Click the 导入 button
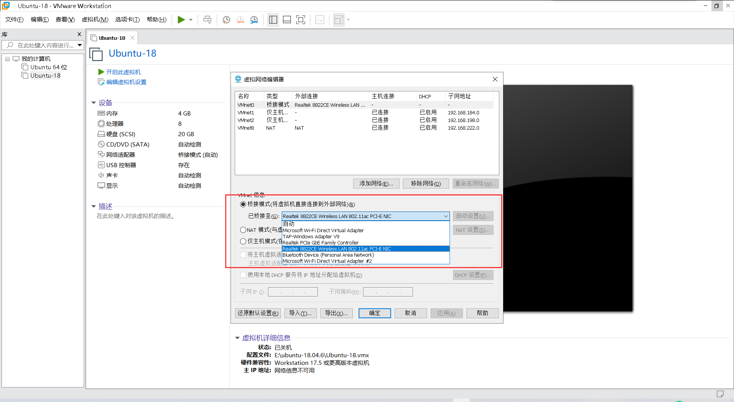This screenshot has height=402, width=734. (300, 313)
